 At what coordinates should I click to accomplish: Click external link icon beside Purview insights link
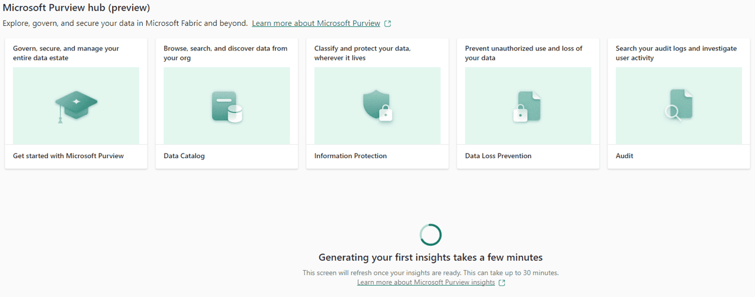[502, 283]
